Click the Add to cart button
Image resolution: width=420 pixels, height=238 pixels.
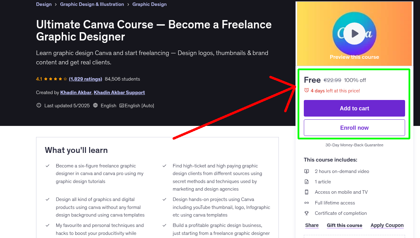coord(354,108)
